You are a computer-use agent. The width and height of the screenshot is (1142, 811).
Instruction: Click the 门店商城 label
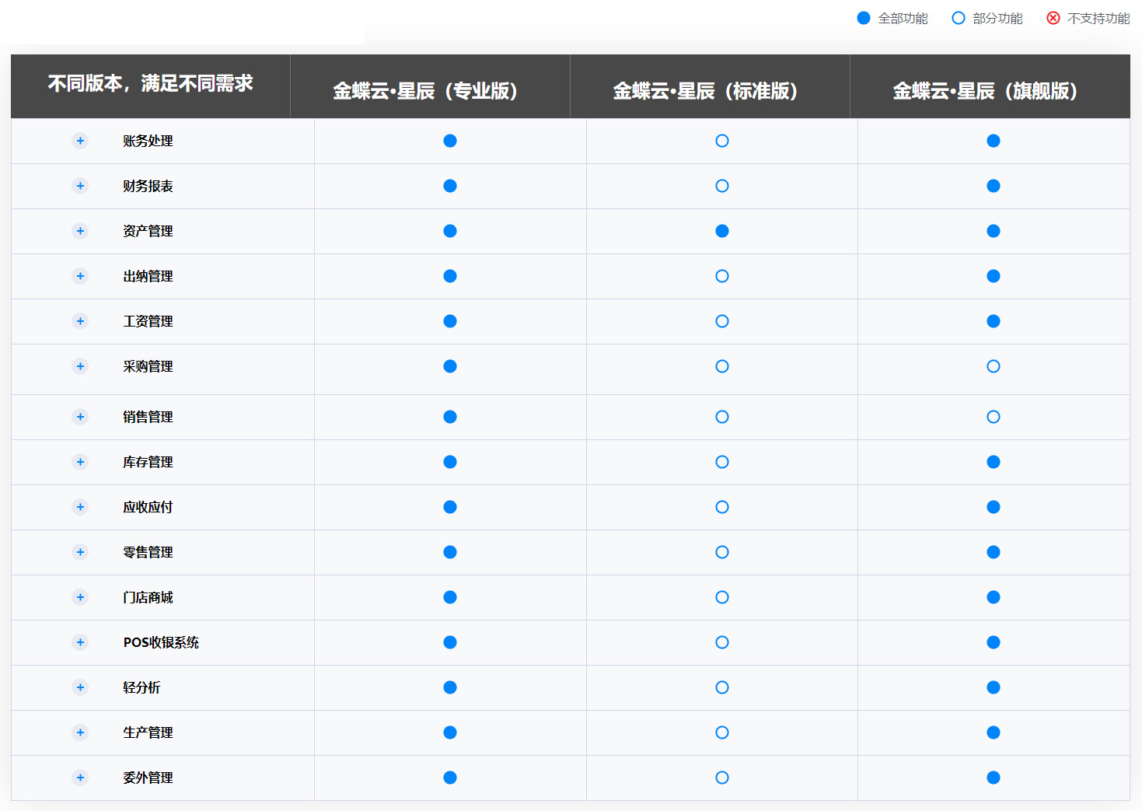[148, 597]
